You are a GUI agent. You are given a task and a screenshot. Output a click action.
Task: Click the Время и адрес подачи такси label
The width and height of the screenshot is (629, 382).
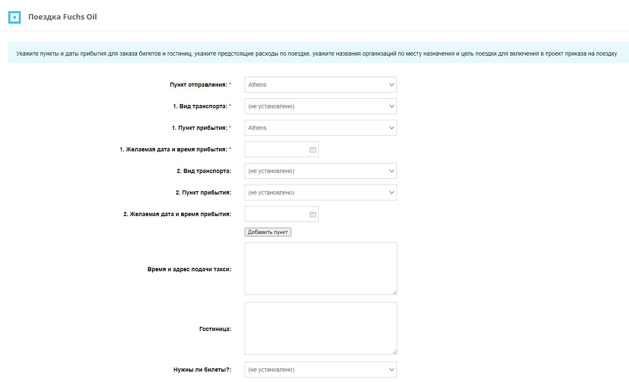pos(189,269)
